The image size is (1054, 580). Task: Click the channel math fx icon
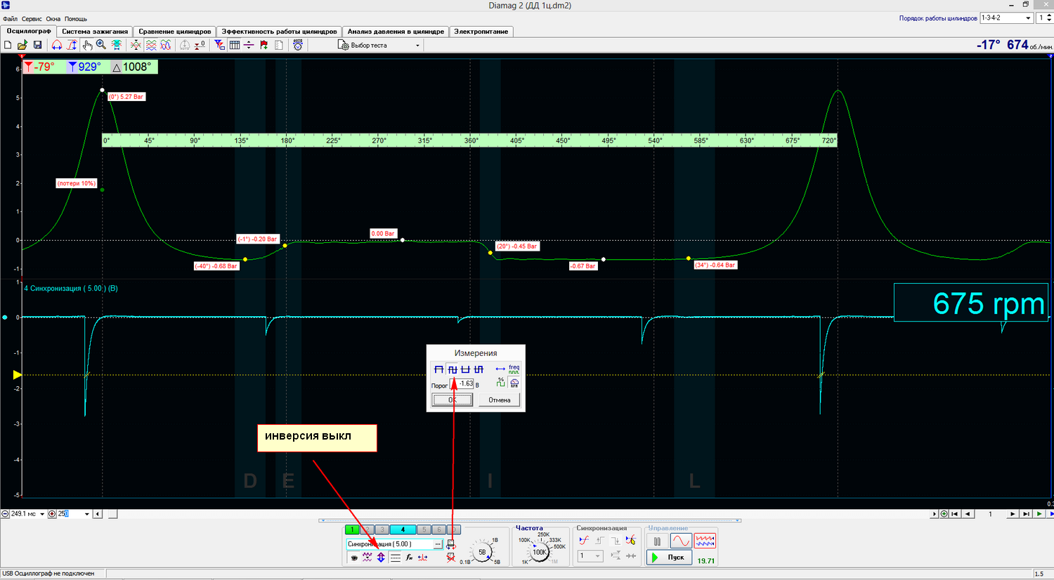(409, 558)
